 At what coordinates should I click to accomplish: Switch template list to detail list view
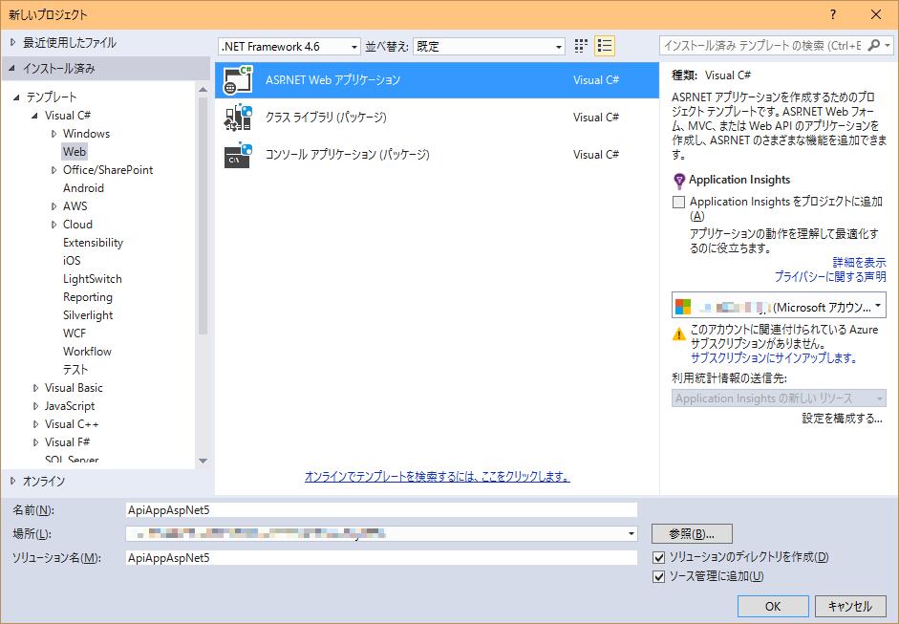[604, 45]
